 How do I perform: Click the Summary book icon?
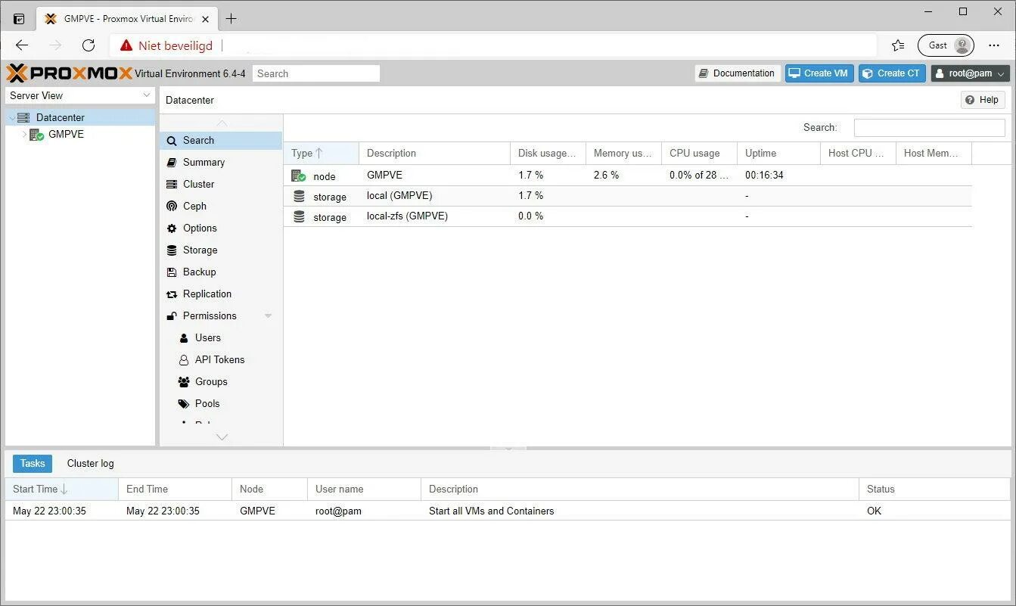point(172,163)
